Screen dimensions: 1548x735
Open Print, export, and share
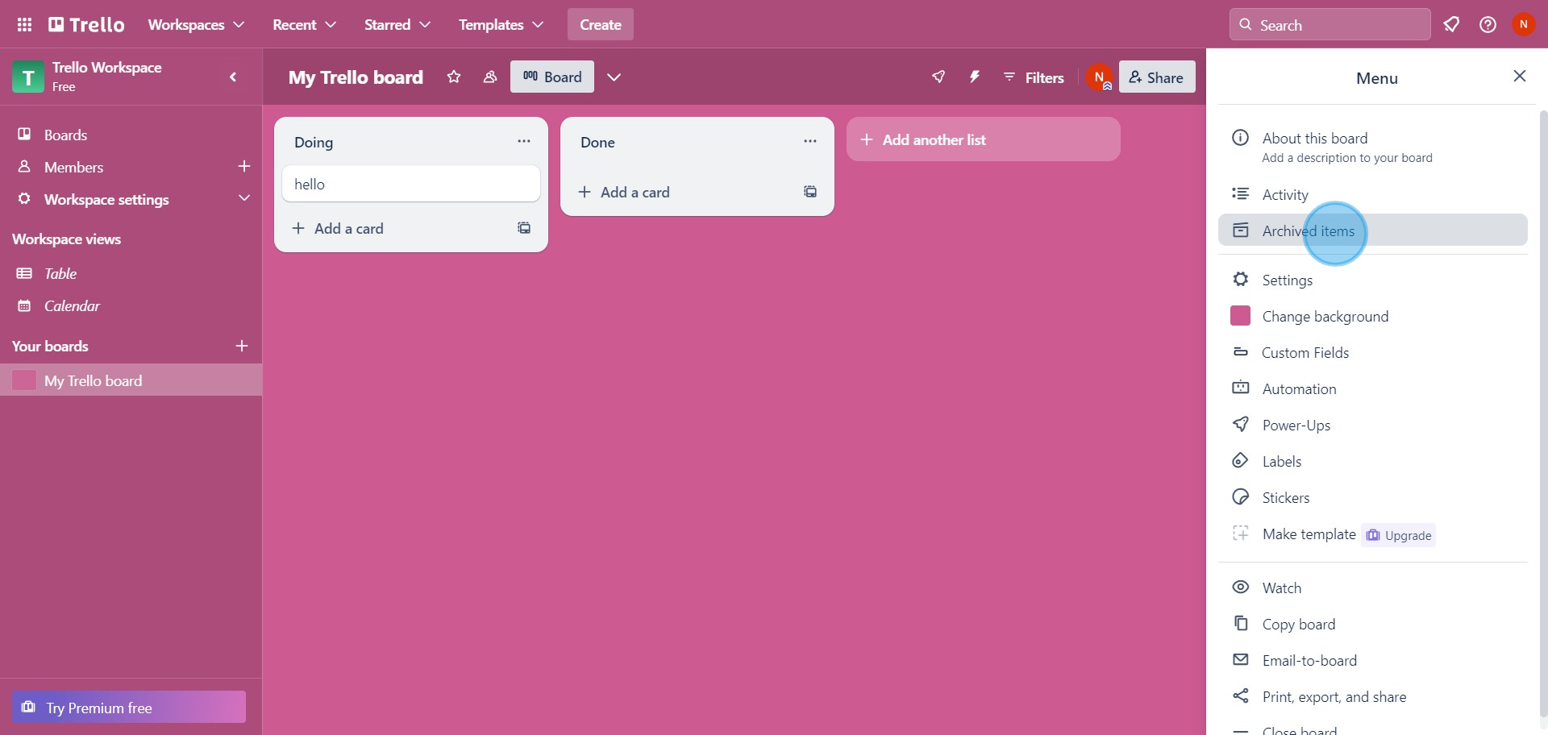(1373, 697)
